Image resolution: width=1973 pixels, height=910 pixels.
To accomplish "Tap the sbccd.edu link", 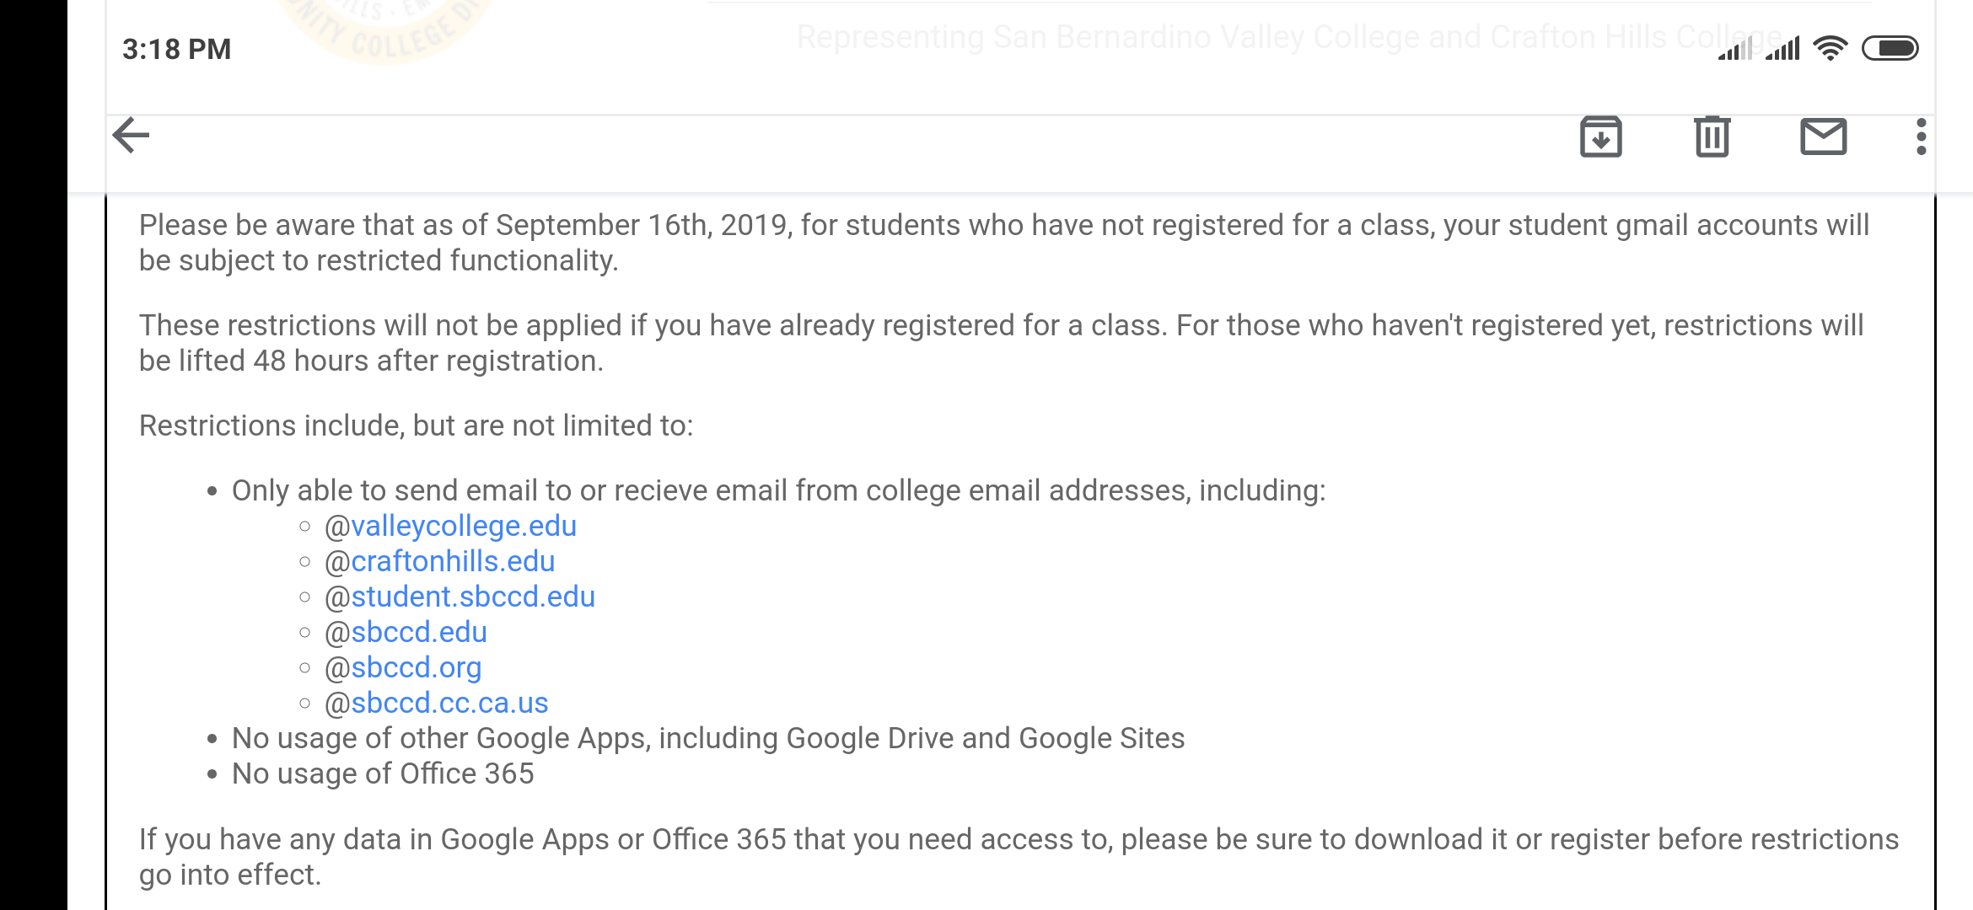I will [x=418, y=632].
